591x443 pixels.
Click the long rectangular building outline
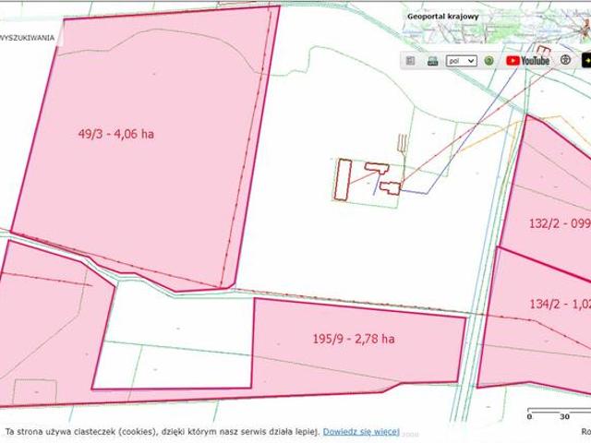(x=343, y=179)
